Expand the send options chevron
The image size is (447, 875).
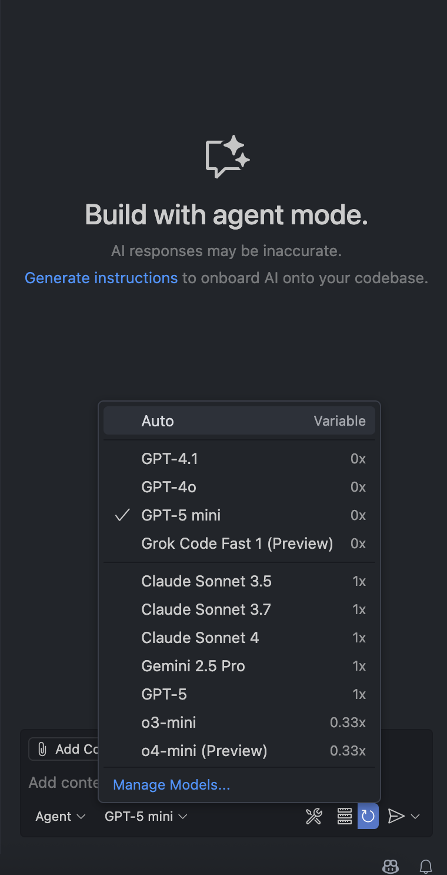[x=415, y=816]
